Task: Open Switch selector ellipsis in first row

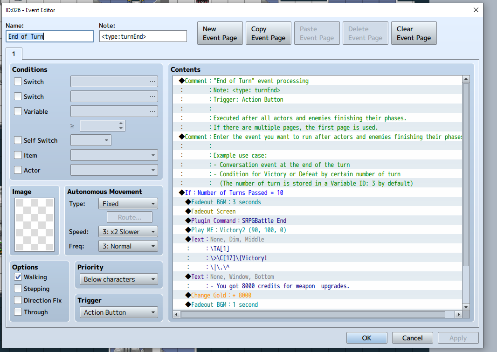Action: coord(152,82)
